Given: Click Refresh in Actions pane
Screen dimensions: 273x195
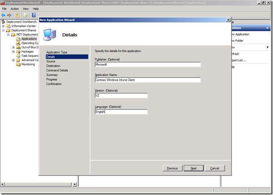Looking at the screenshot, I should pyautogui.click(x=235, y=54).
